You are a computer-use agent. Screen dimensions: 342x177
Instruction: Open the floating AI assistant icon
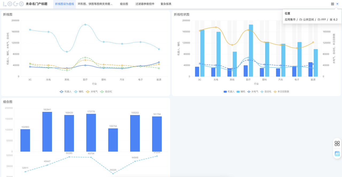coord(337,154)
